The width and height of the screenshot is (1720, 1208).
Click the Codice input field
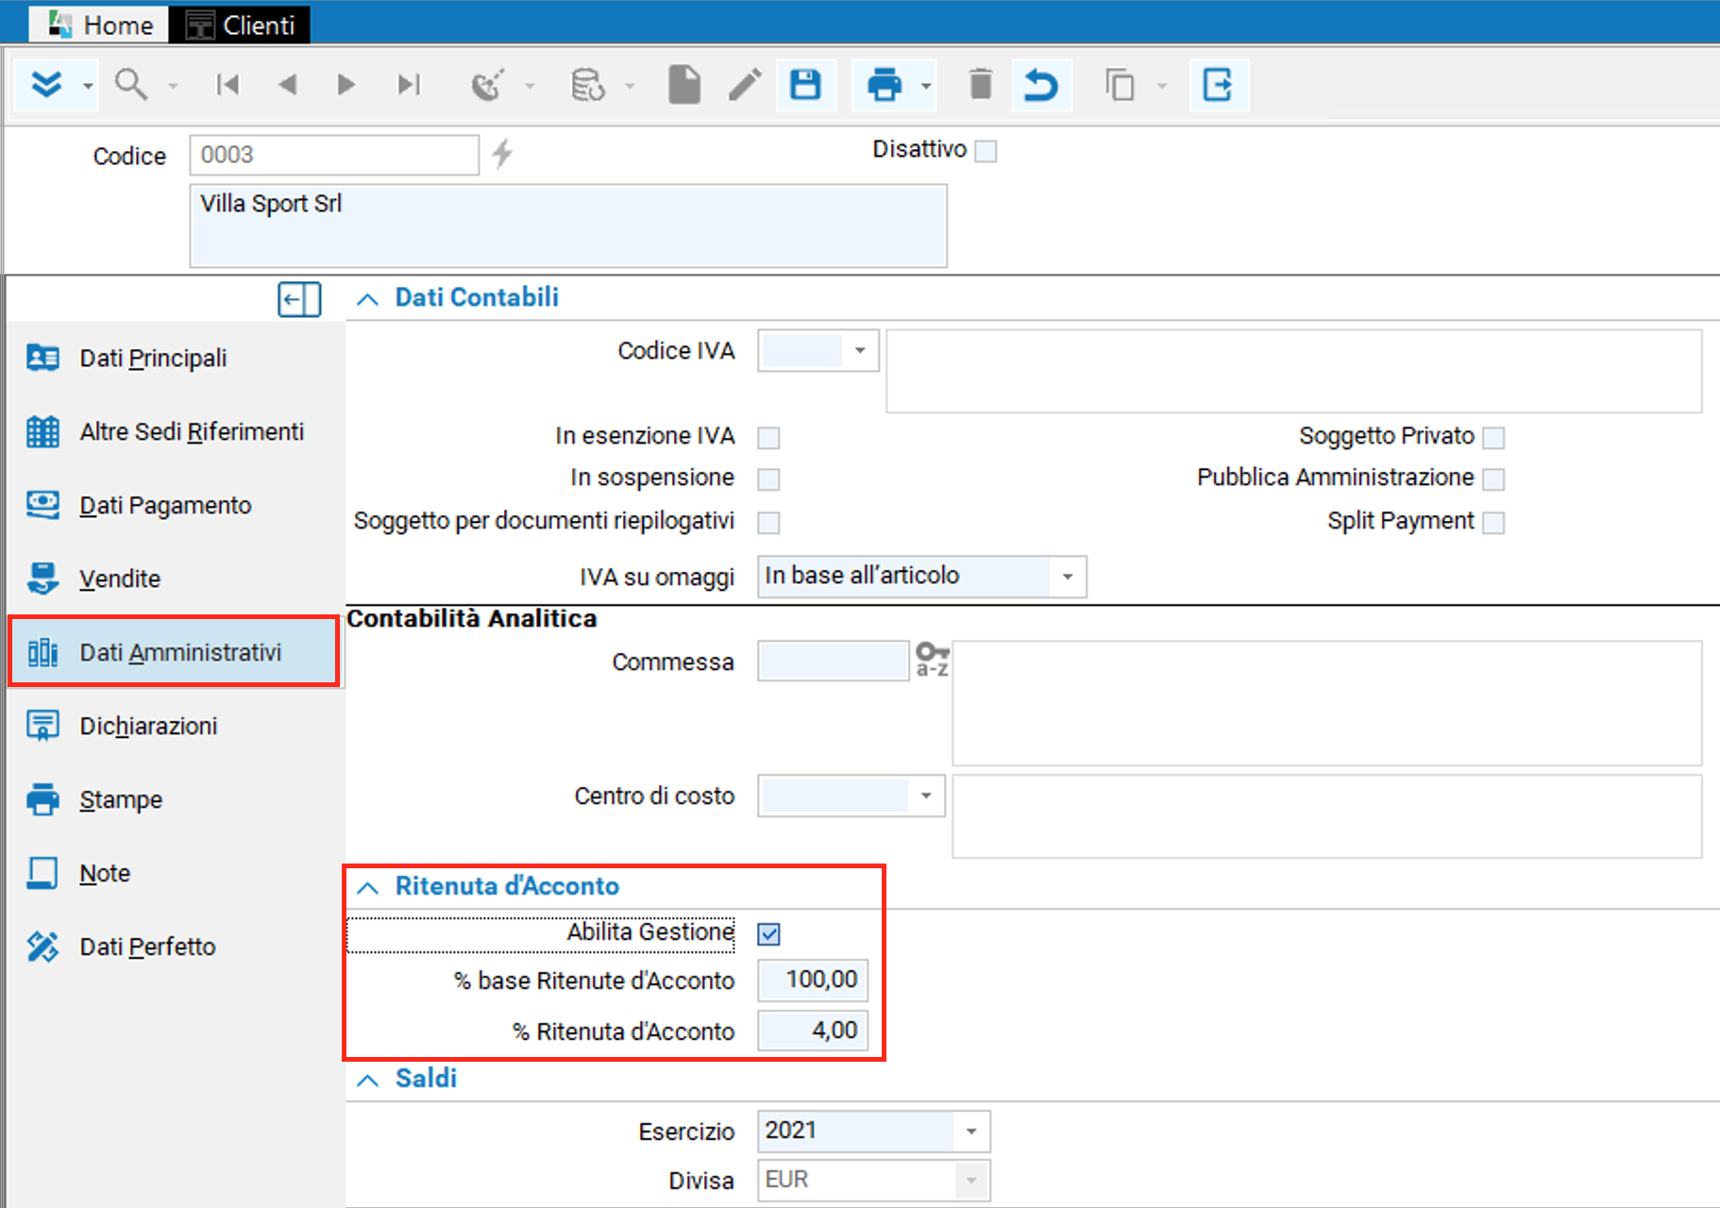coord(334,155)
